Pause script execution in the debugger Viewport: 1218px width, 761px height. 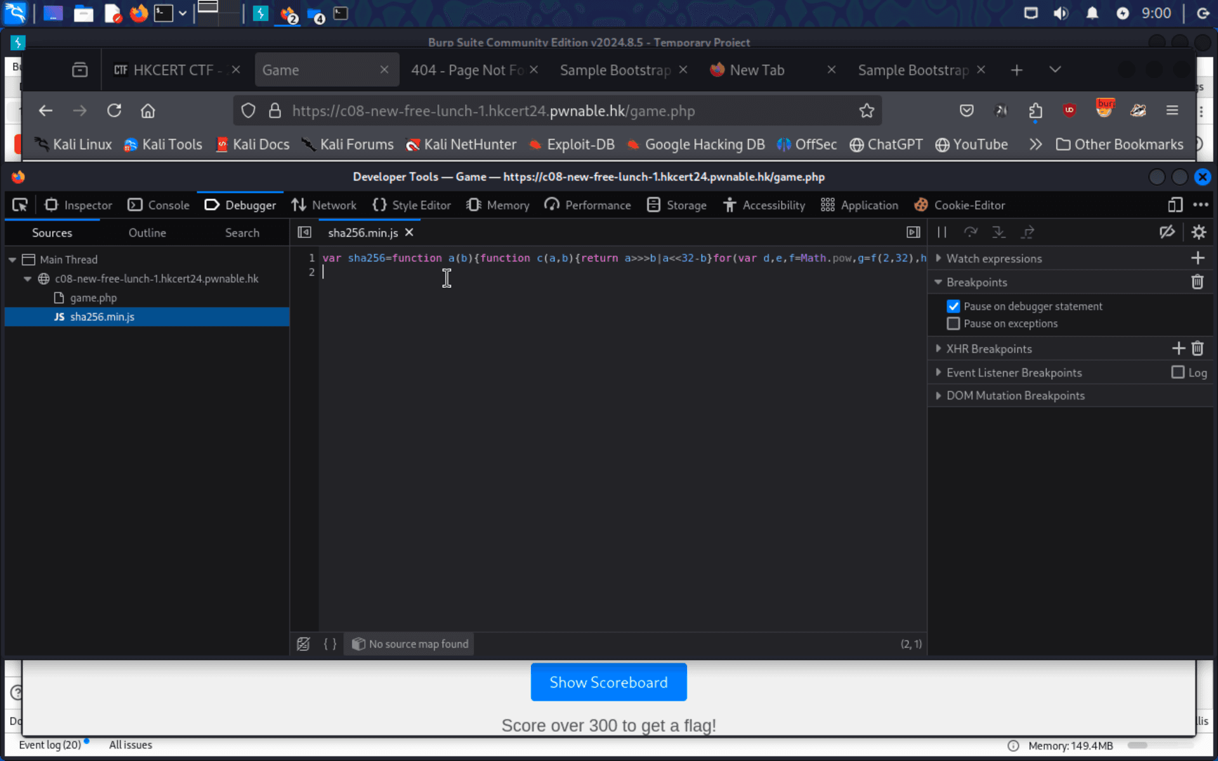(941, 232)
